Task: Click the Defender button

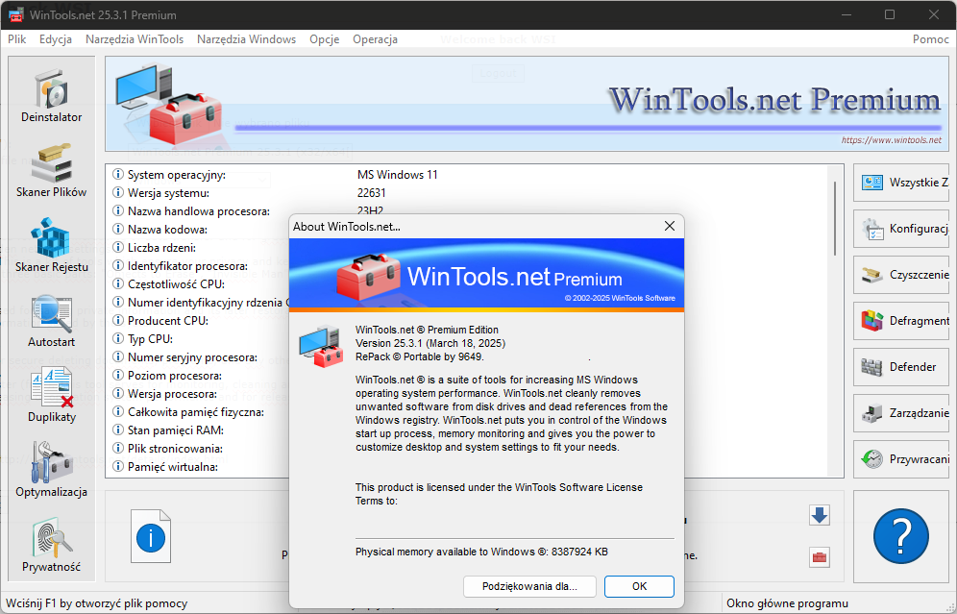Action: click(901, 367)
